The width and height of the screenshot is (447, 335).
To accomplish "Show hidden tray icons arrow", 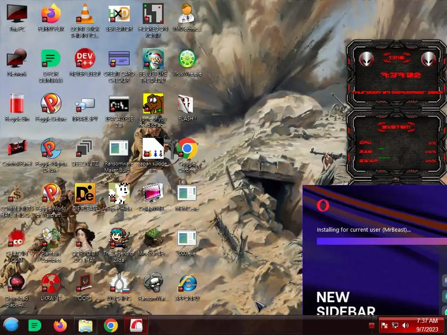I will click(x=371, y=325).
